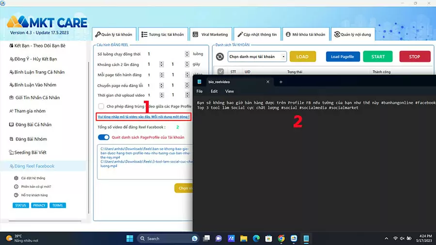Adjust first Mỗi page tiến hành đăng stepper
Screen dimensions: 436x245
tap(161, 75)
